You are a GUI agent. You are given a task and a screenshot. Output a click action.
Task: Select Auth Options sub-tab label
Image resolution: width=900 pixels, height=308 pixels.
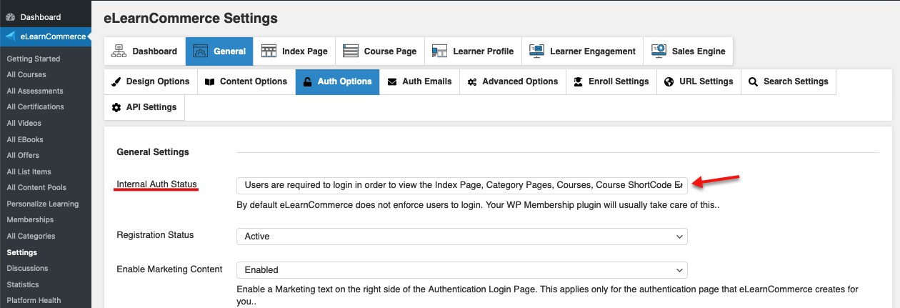[345, 81]
